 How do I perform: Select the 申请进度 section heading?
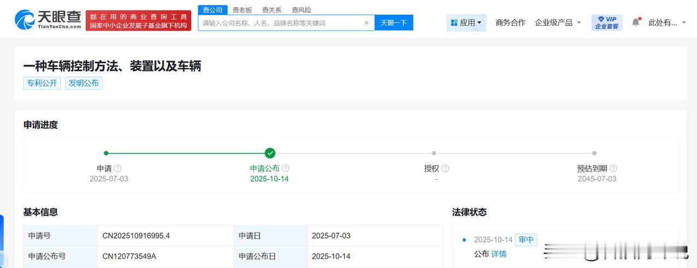coord(40,124)
